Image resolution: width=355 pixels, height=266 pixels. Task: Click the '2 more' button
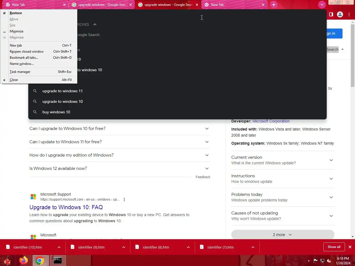pyautogui.click(x=283, y=235)
